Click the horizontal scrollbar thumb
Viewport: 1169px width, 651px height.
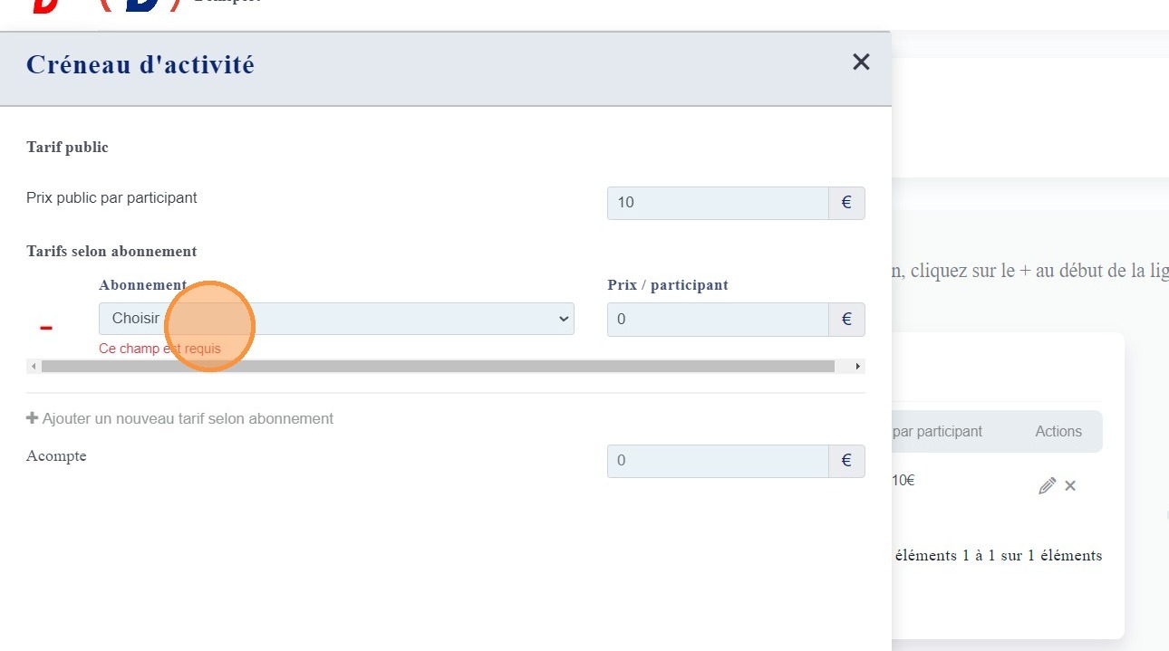437,367
